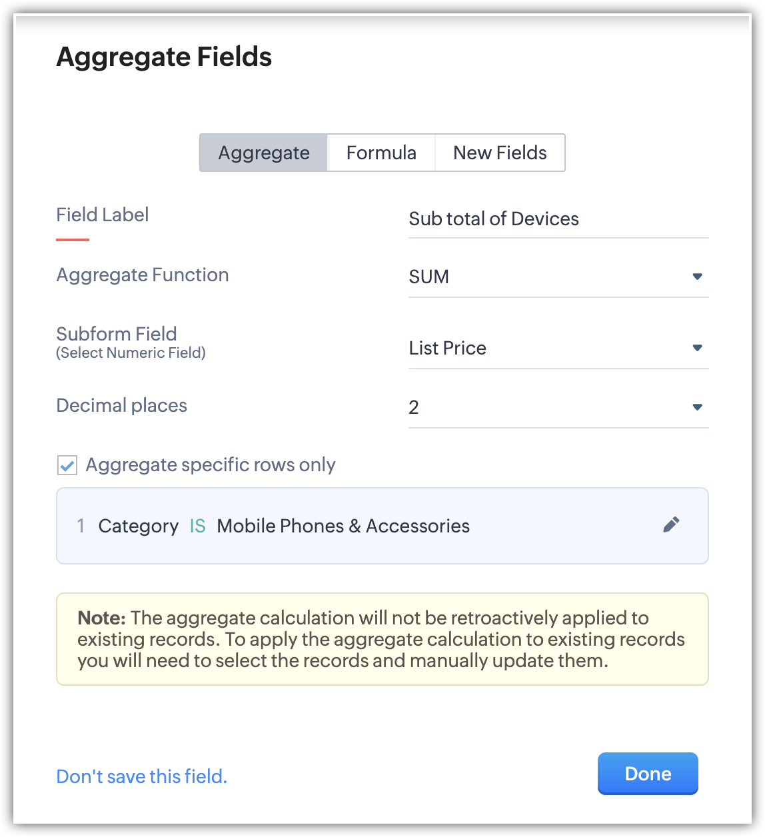
Task: Click the Field Label input box
Action: (x=558, y=219)
